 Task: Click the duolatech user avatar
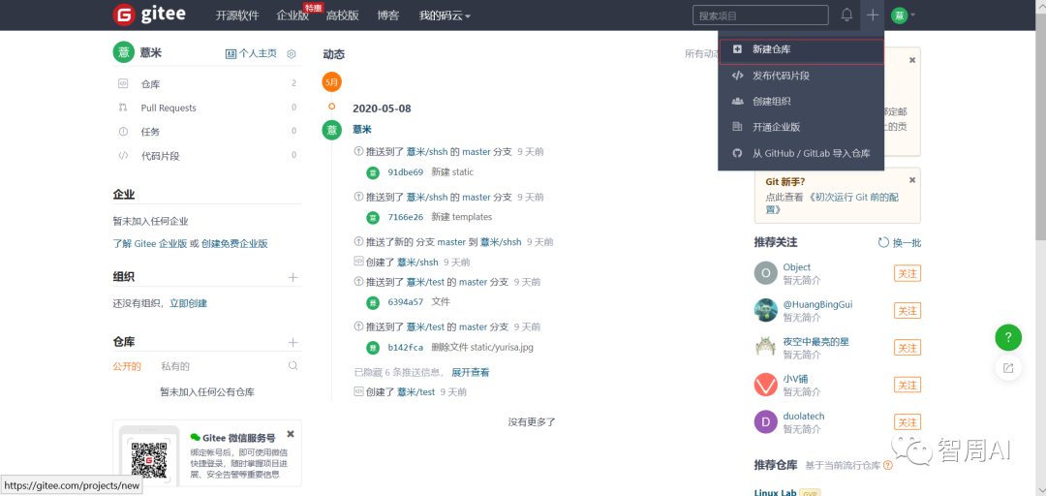pyautogui.click(x=766, y=422)
